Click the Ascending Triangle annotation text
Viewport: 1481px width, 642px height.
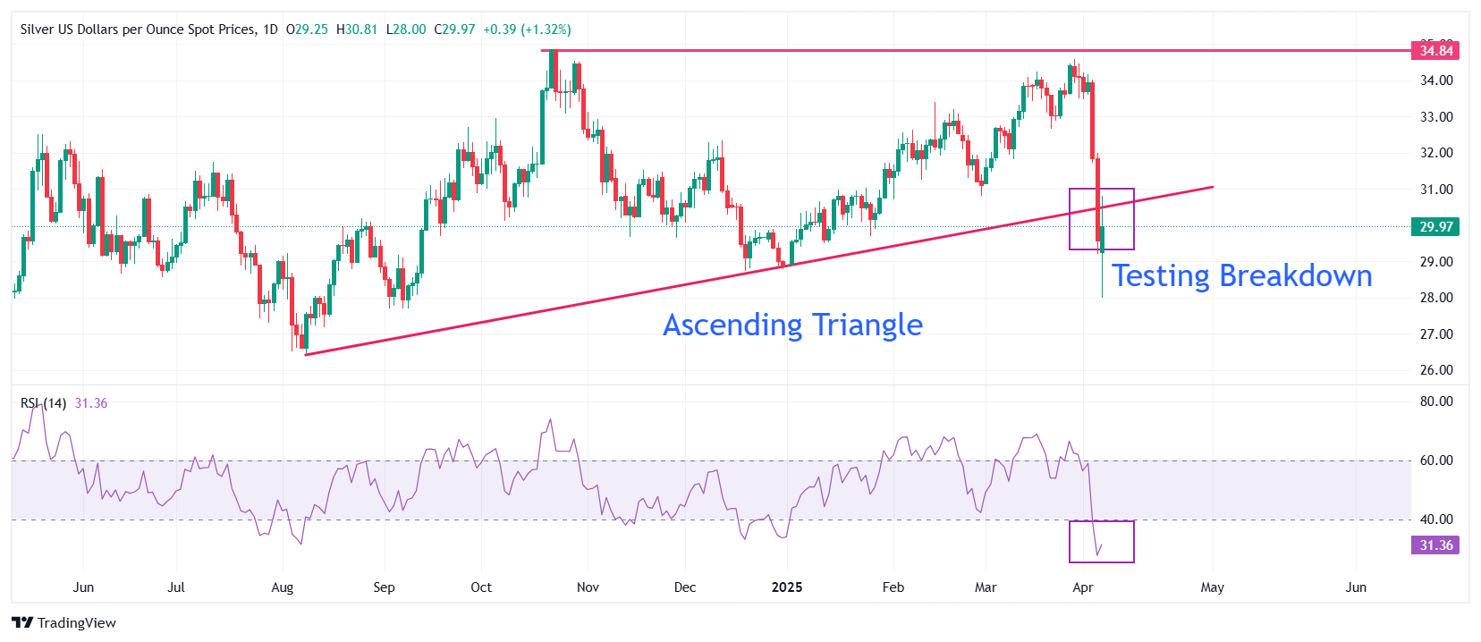click(x=792, y=325)
